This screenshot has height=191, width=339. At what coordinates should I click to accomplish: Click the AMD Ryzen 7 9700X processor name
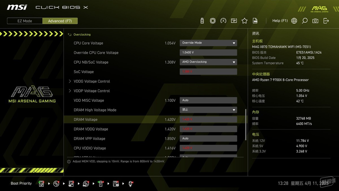click(280, 80)
